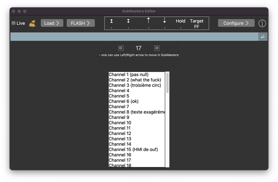Expand the Configure menu

tap(236, 23)
